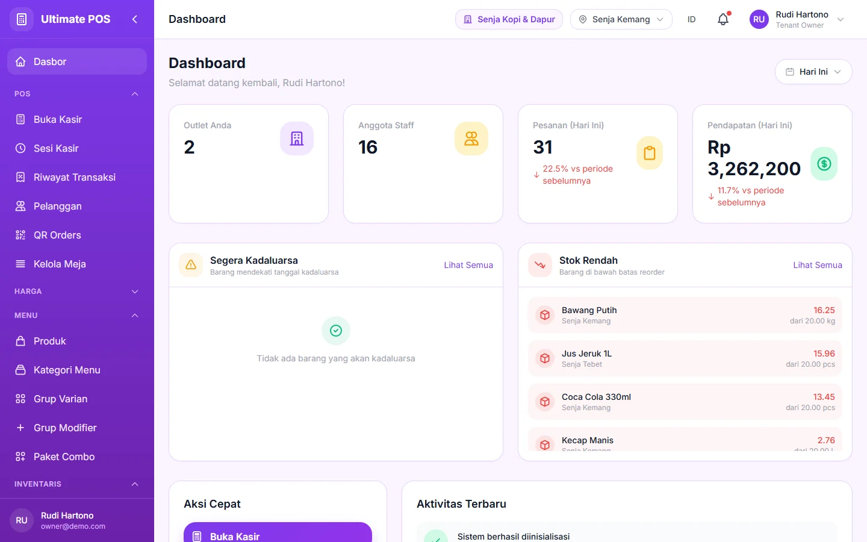
Task: Click the expiry warning triangle icon
Action: [191, 265]
